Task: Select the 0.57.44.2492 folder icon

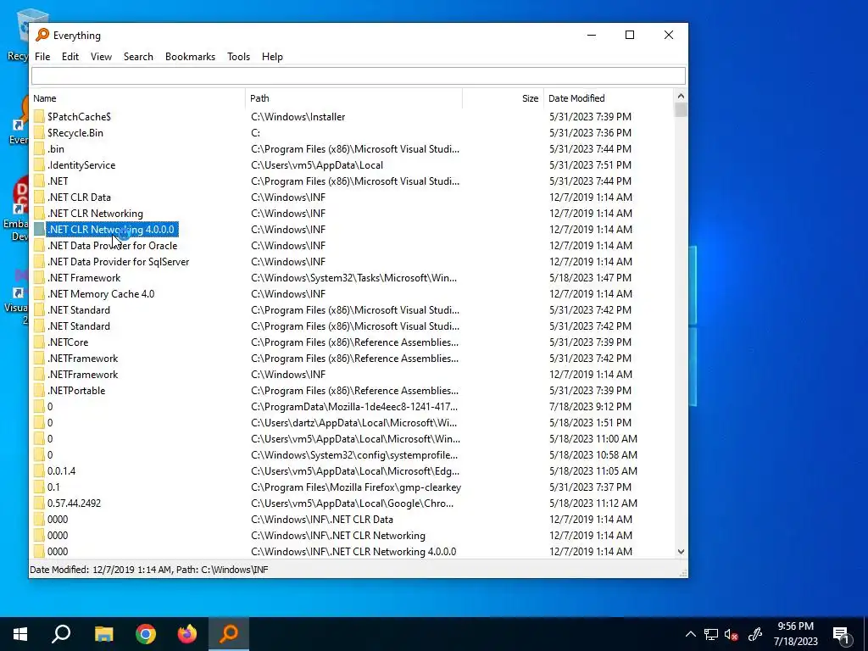Action: click(x=39, y=503)
